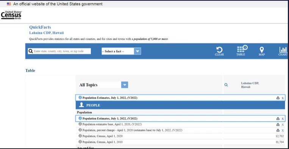The width and height of the screenshot is (289, 149).
Task: Click the PEOPLE section header bar
Action: point(180,105)
